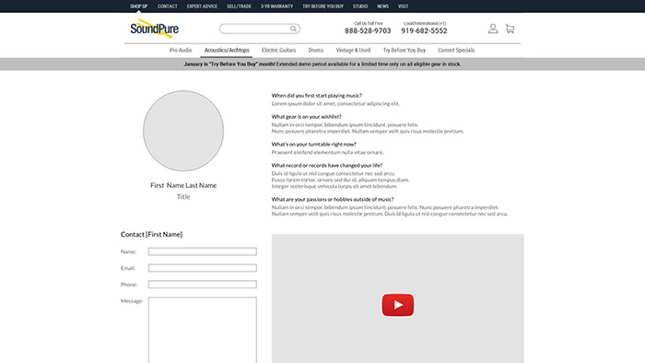
Task: Open 3-Yr Warranty link
Action: [276, 6]
